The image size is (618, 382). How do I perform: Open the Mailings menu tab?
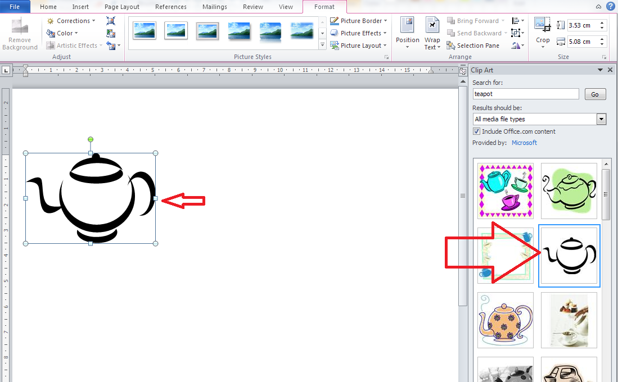(x=214, y=7)
